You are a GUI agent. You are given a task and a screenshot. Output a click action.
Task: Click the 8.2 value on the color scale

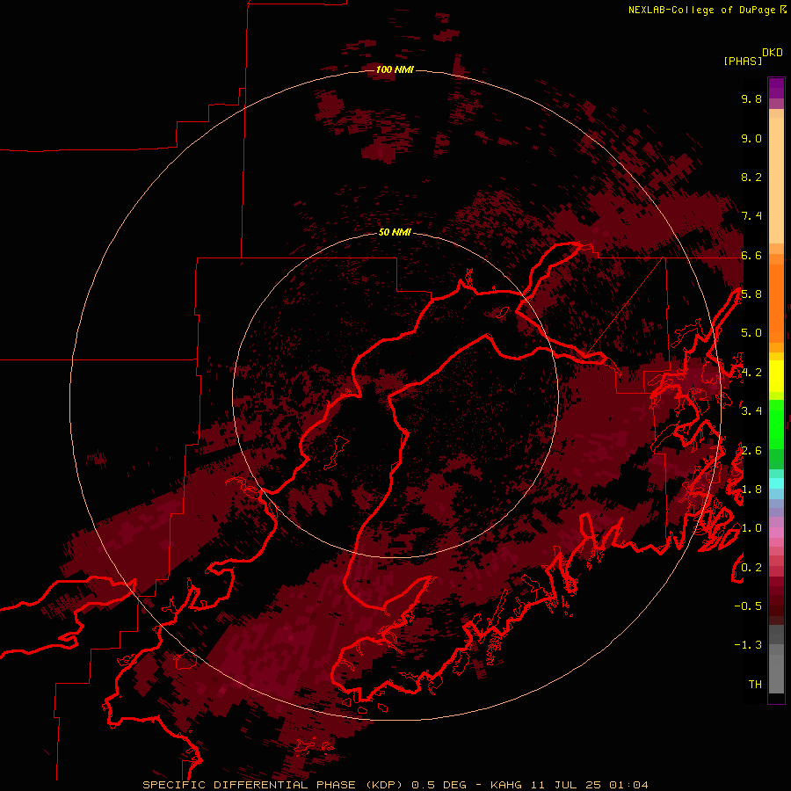pos(751,178)
